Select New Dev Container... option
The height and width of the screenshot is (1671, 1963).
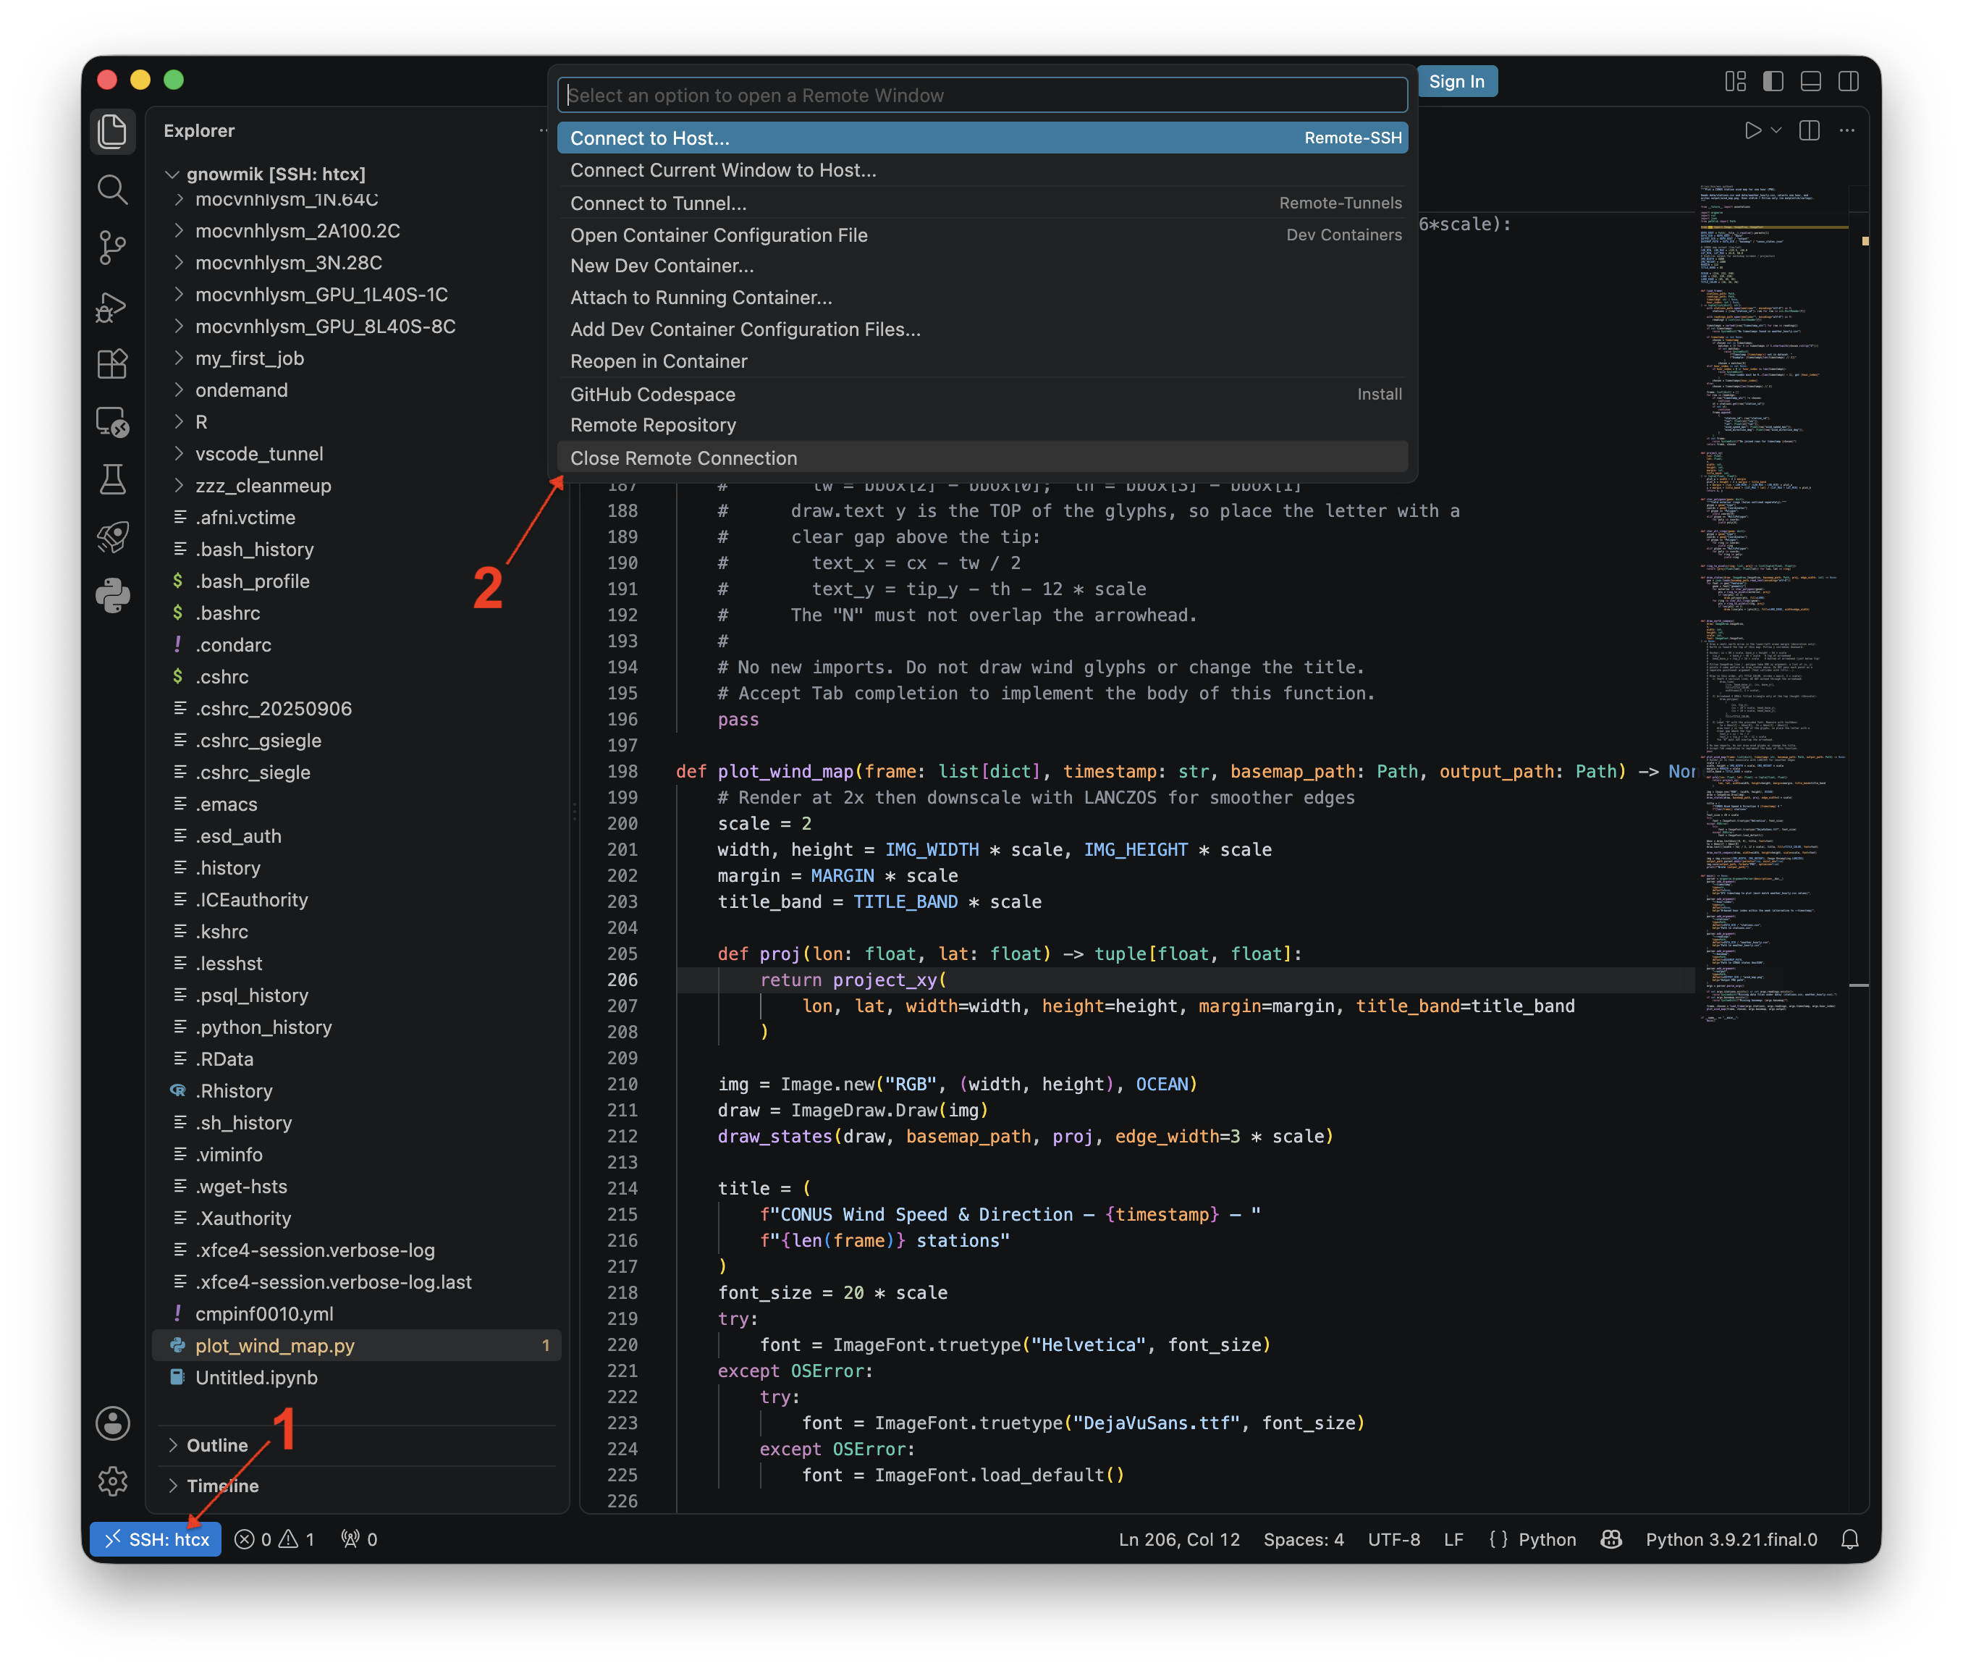982,266
